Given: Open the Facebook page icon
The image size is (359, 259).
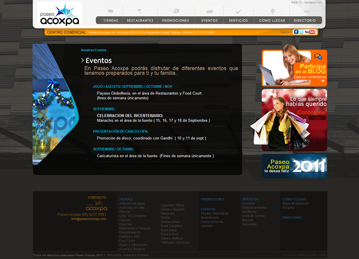Looking at the screenshot, I should point(296,32).
